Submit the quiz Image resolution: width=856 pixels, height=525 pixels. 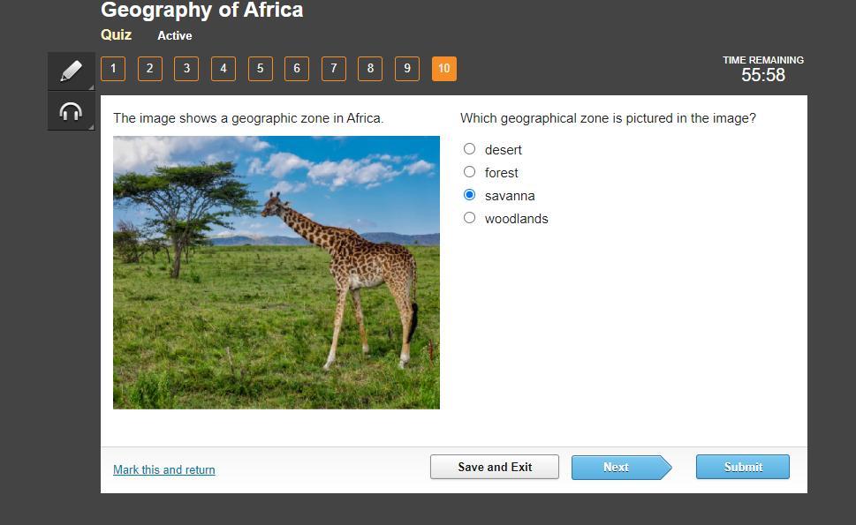[x=742, y=468]
